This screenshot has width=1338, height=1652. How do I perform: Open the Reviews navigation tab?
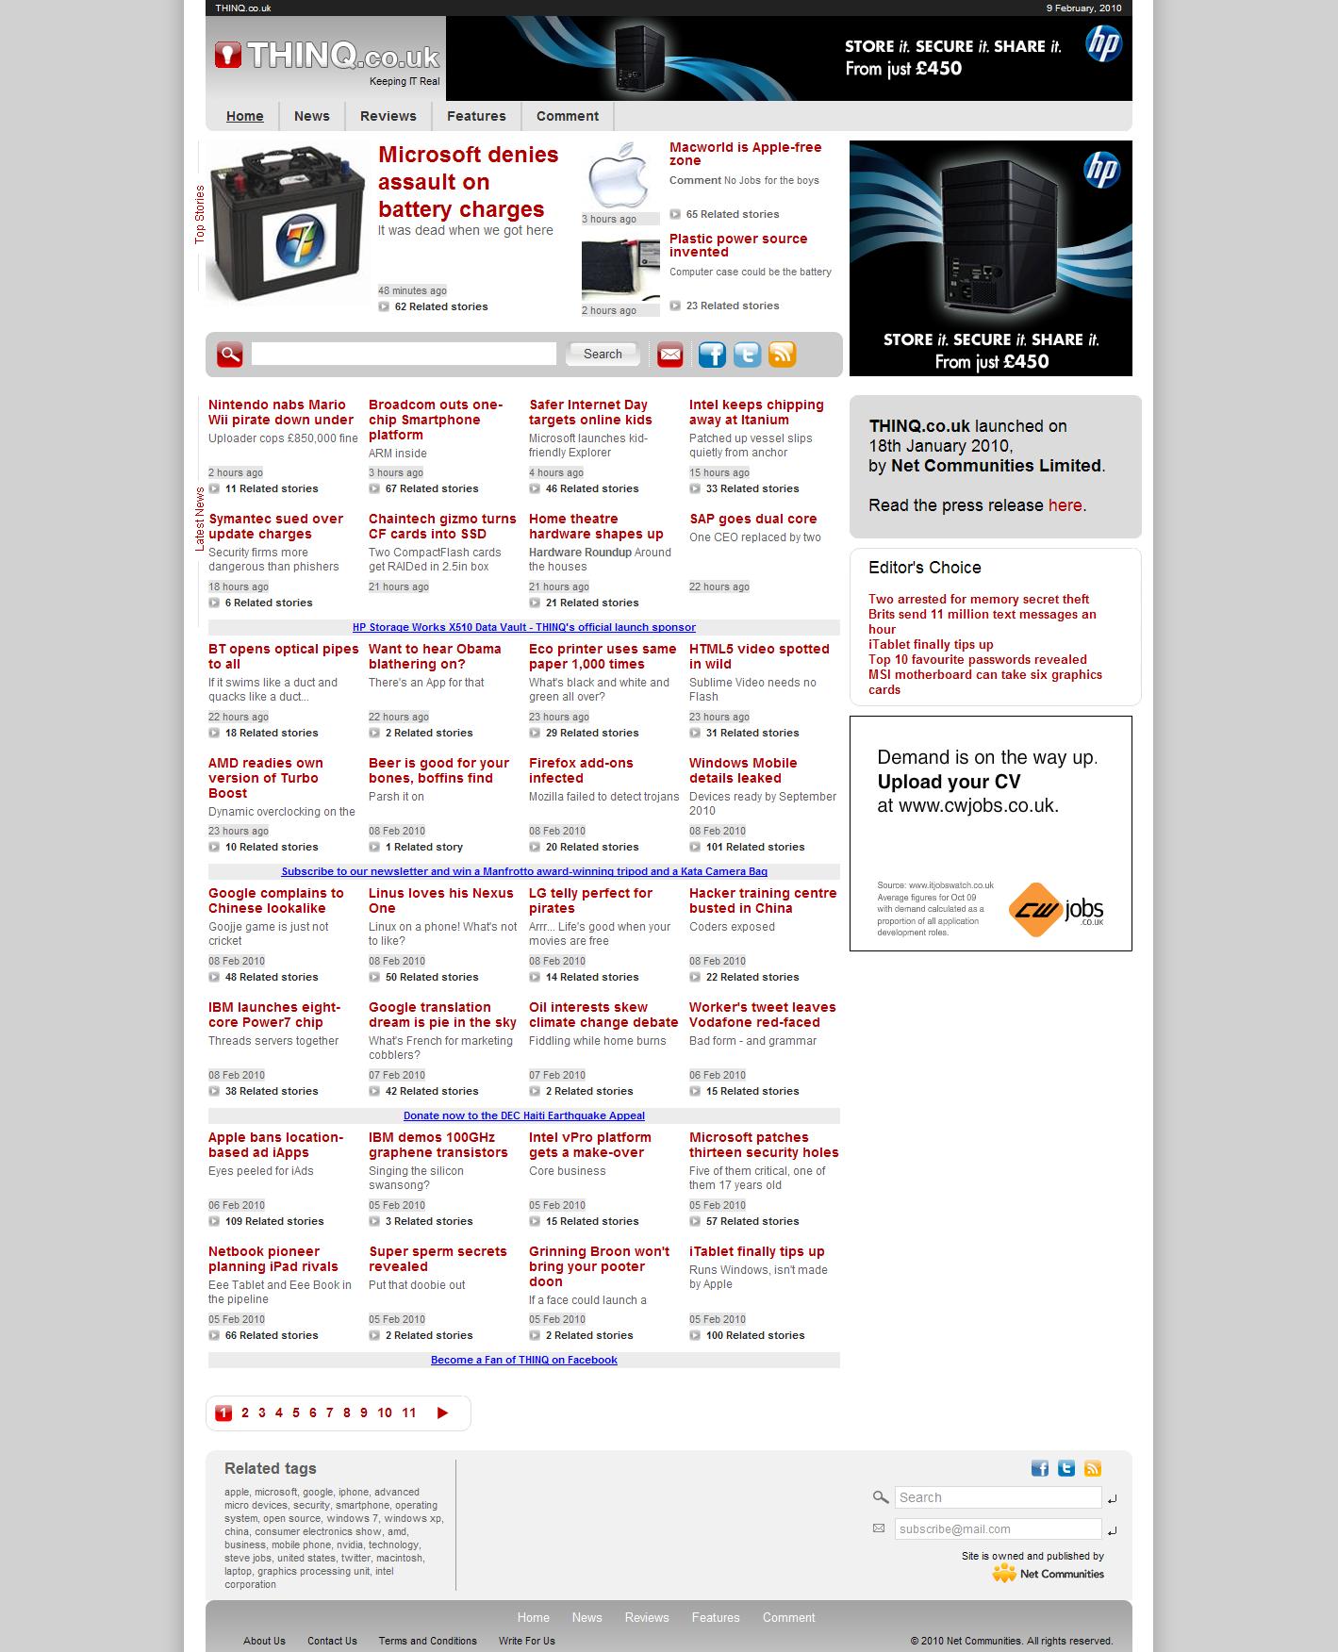pyautogui.click(x=388, y=116)
